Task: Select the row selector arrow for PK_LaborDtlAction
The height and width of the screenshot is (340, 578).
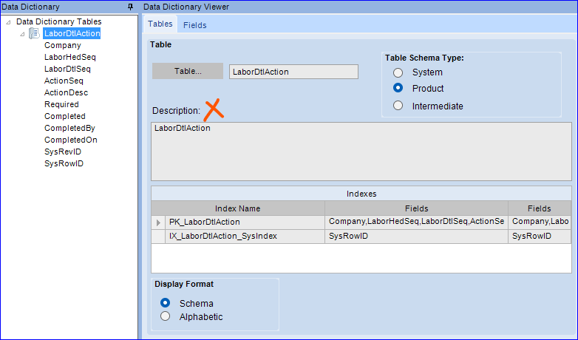Action: (158, 222)
